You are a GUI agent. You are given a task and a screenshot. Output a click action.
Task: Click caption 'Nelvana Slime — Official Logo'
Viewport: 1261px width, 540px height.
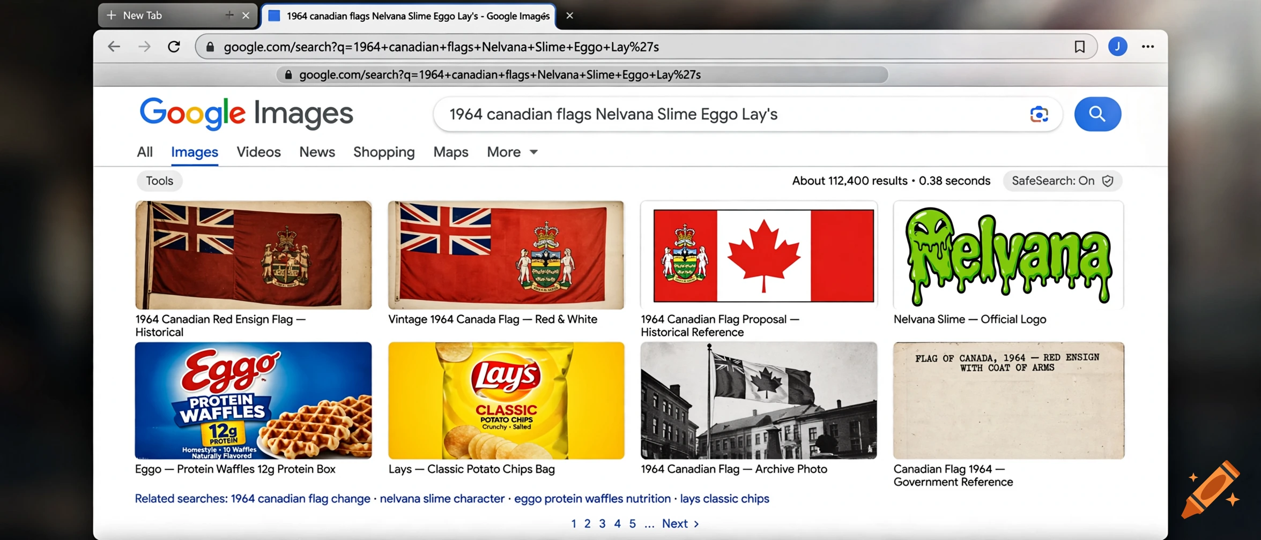point(969,319)
